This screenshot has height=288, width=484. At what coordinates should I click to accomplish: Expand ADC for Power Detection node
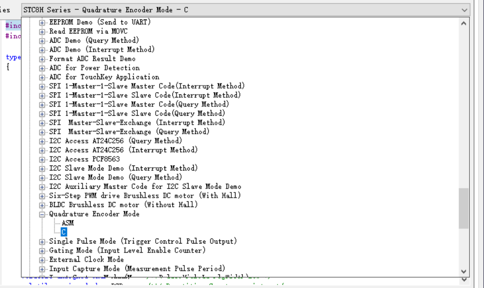[x=42, y=68]
